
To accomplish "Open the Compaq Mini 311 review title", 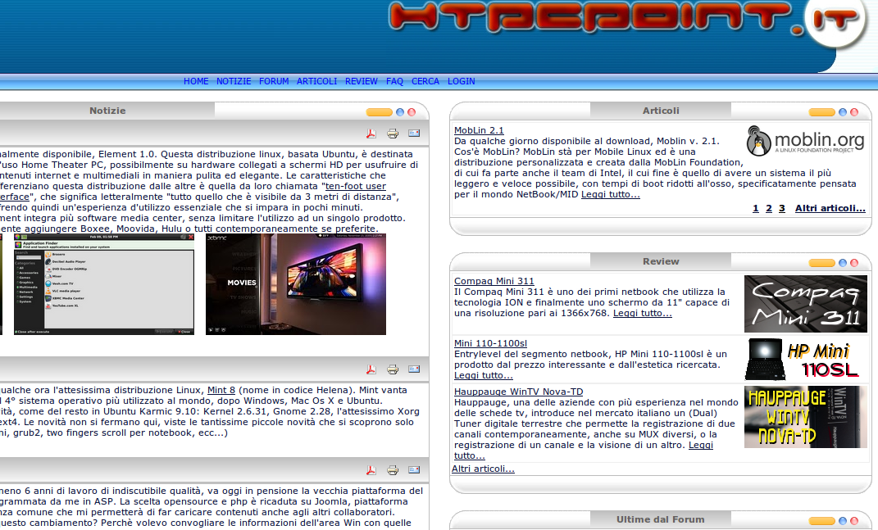I will (x=494, y=281).
